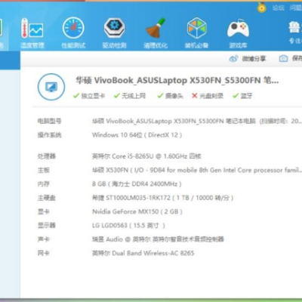Click the 微博分享 share button text
Image resolution: width=302 pixels, height=302 pixels.
pos(254,59)
